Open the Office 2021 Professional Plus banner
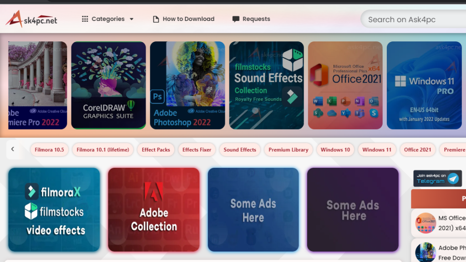466x262 pixels. click(x=345, y=85)
